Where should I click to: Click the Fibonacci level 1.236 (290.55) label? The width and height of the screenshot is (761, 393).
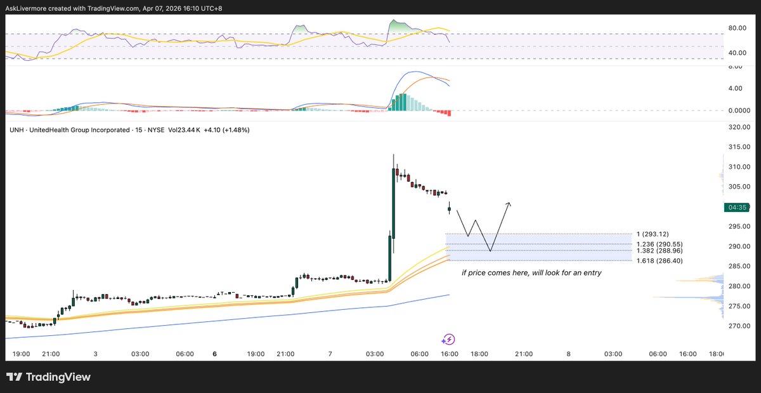pyautogui.click(x=659, y=244)
